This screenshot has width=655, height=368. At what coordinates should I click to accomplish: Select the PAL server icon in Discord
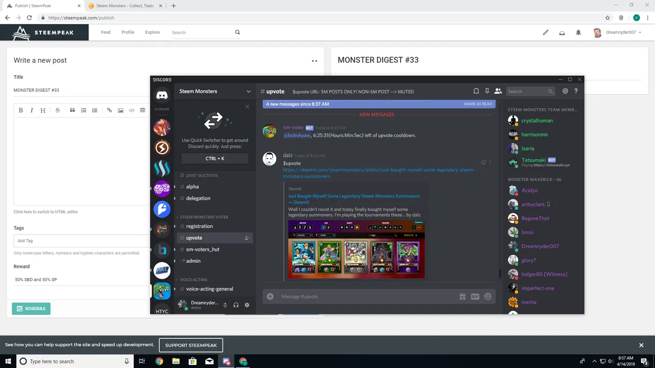[162, 271]
